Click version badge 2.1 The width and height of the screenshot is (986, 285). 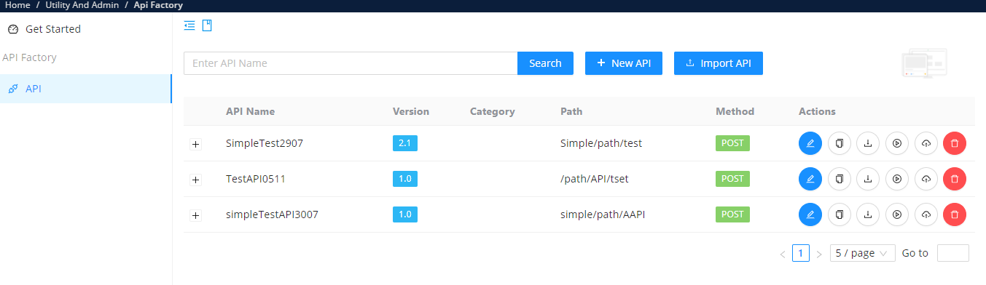point(405,143)
